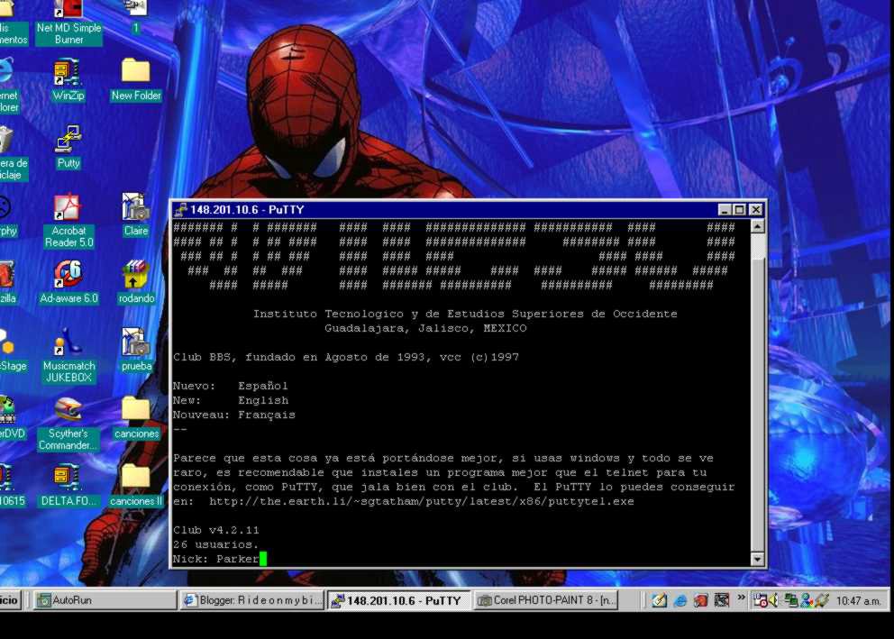This screenshot has height=639, width=894.
Task: Click 'Guadalajara, Jalisco, MEXICO' text
Action: [x=425, y=328]
